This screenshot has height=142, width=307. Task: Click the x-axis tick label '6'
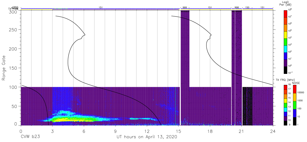[x=84, y=131]
